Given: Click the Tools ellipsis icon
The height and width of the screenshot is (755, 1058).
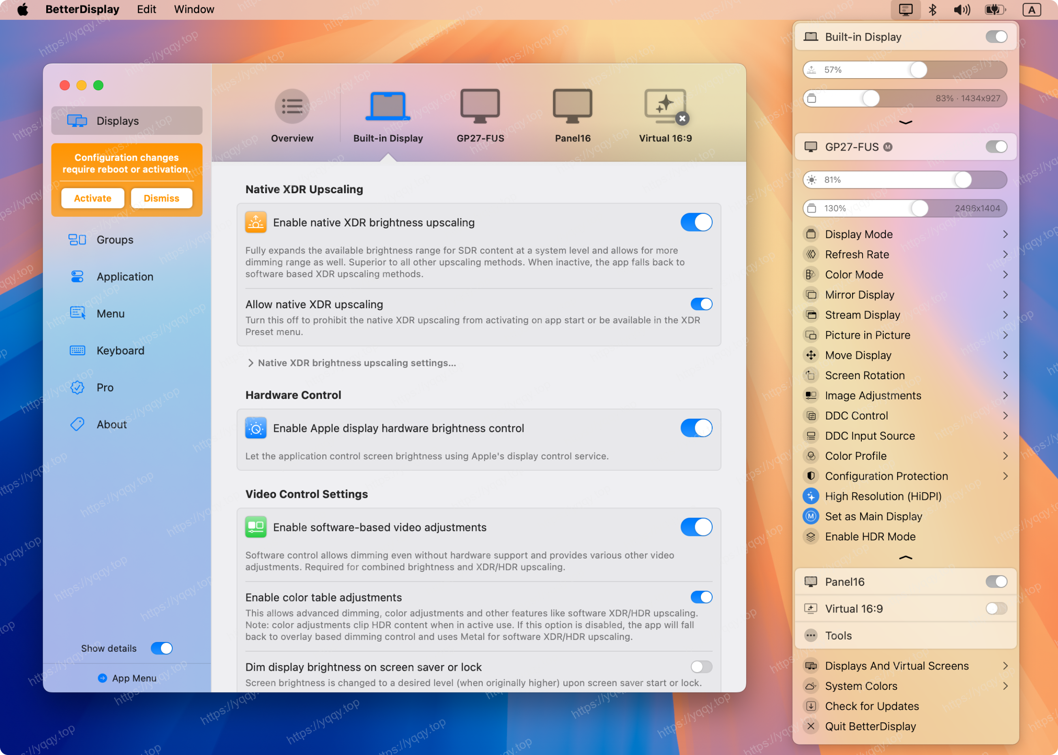Looking at the screenshot, I should 810,636.
